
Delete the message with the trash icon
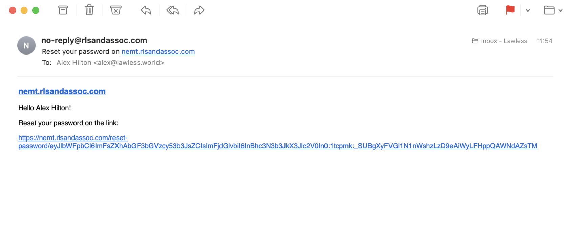coord(89,10)
